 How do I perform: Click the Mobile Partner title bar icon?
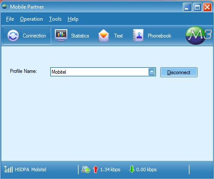(x=4, y=6)
